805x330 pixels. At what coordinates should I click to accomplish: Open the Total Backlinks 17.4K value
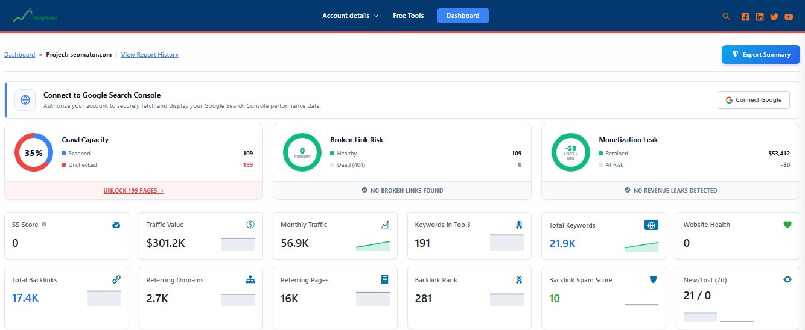(25, 298)
